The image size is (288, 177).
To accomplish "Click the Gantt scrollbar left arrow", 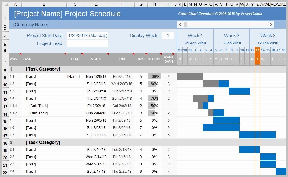I will click(180, 25).
